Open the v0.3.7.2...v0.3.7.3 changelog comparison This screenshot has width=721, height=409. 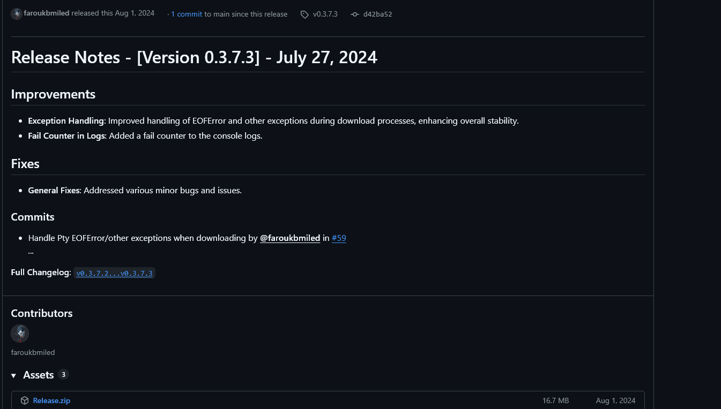(114, 273)
